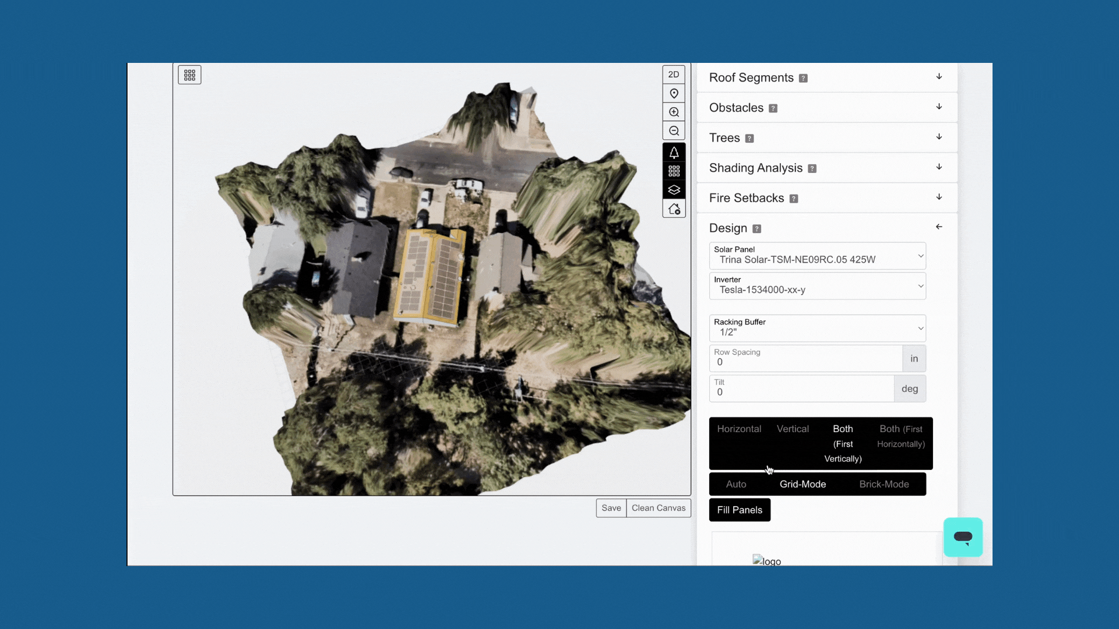Select Both (First Horizontally) orientation

(x=901, y=436)
